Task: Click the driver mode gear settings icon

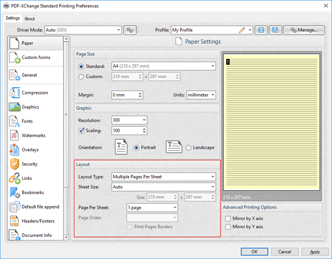Action: coord(130,30)
